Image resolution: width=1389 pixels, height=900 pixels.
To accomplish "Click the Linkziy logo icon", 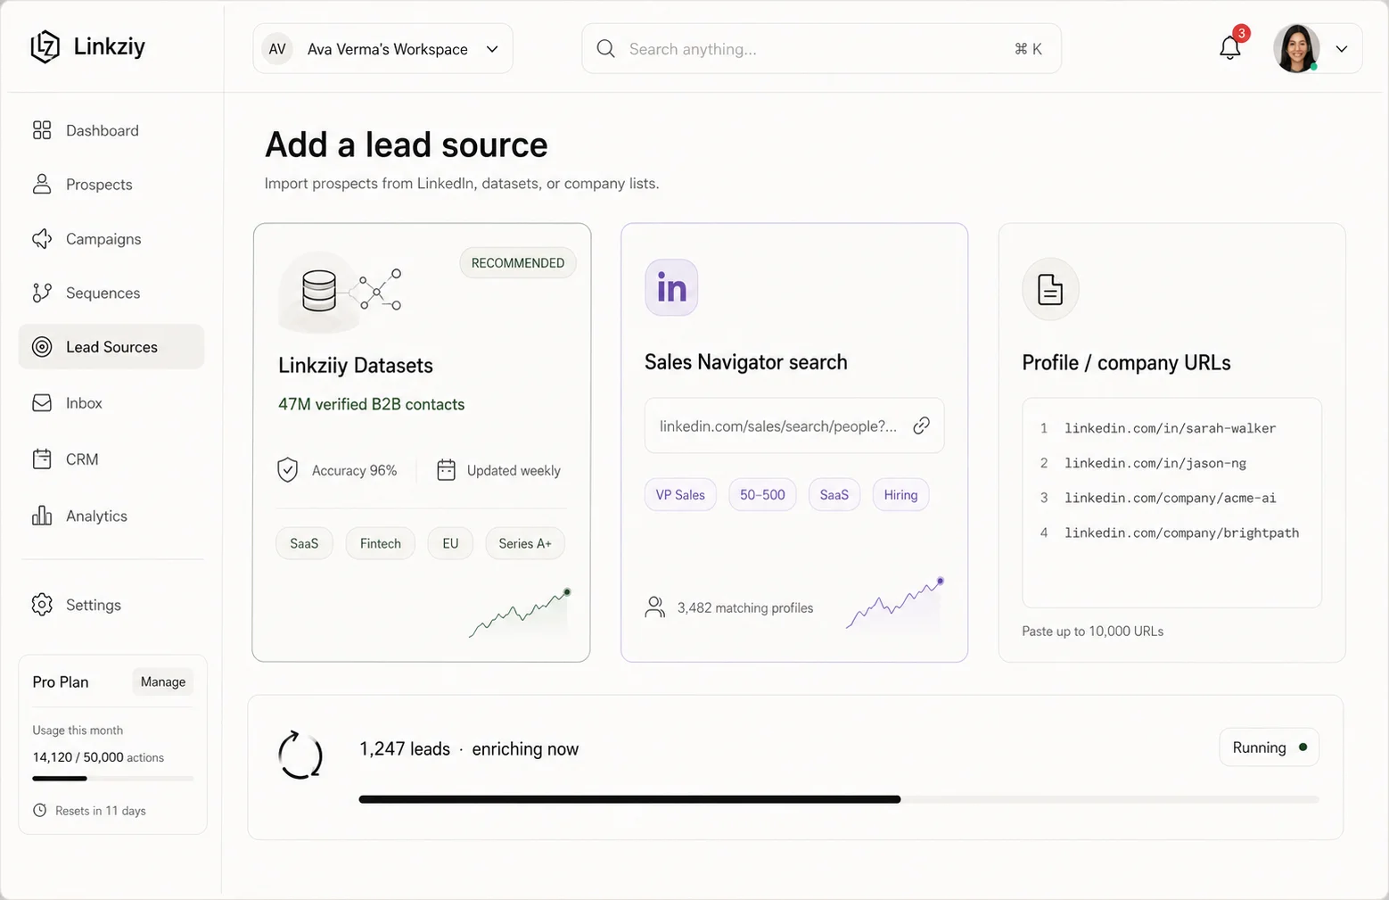I will click(x=45, y=47).
